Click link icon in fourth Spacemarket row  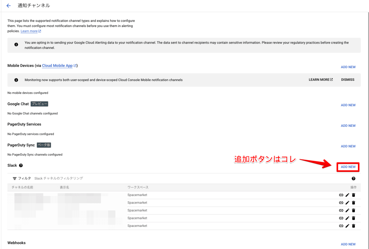[x=341, y=218]
